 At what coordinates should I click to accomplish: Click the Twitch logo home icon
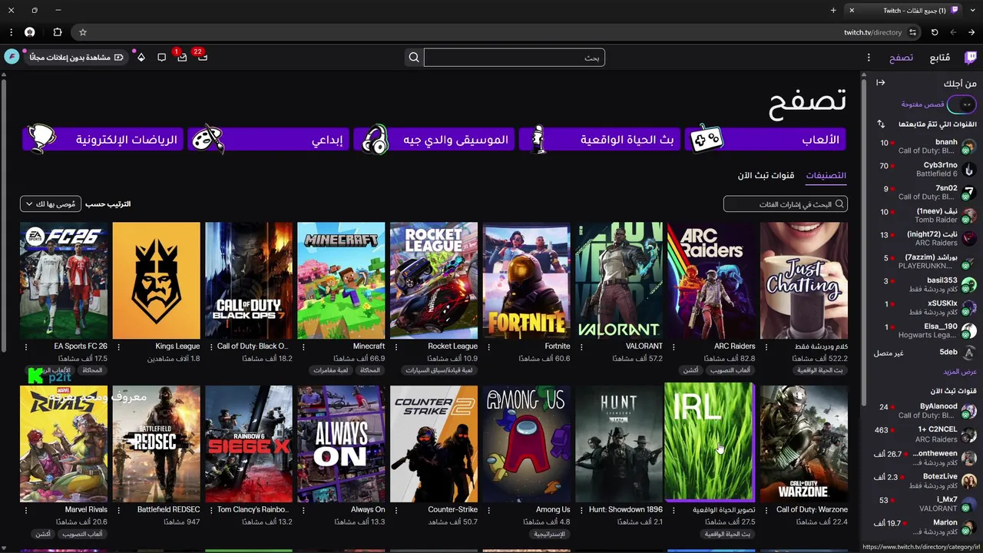tap(971, 58)
